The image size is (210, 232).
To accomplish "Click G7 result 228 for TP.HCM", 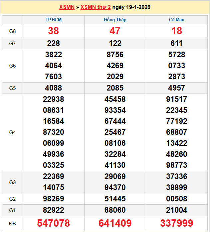I will point(54,43).
